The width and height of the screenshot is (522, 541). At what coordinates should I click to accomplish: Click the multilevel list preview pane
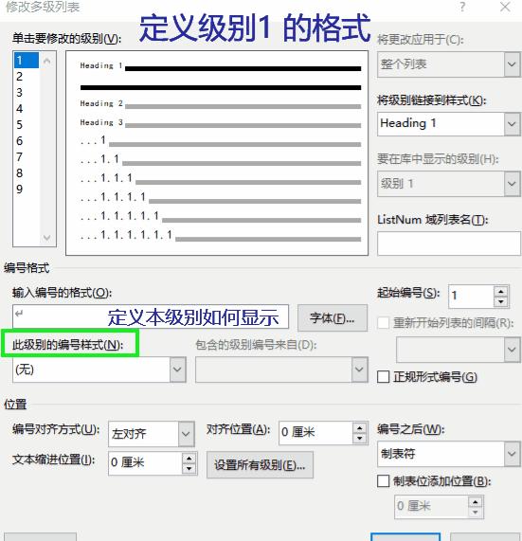tap(217, 153)
